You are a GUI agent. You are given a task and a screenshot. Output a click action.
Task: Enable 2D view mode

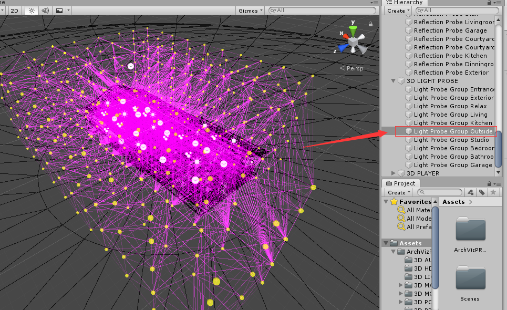(14, 10)
